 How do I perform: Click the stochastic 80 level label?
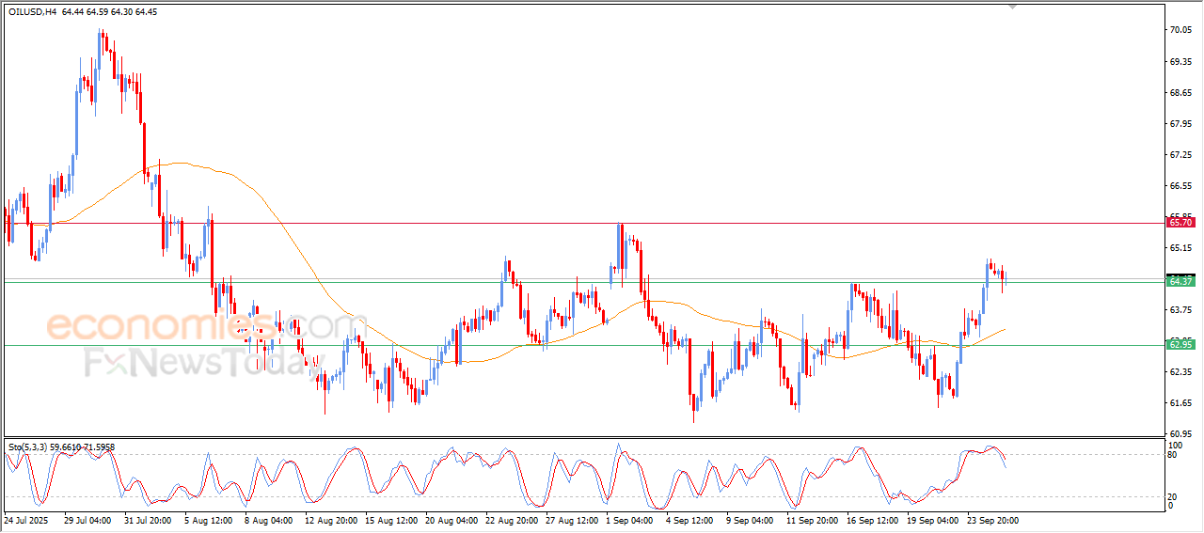(x=1173, y=455)
